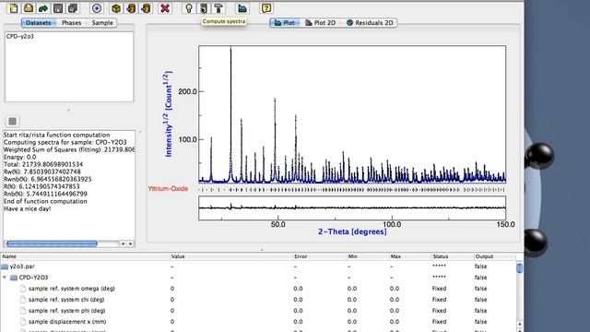Click the "Have a nice day!" console line
The image size is (590, 332).
27,208
